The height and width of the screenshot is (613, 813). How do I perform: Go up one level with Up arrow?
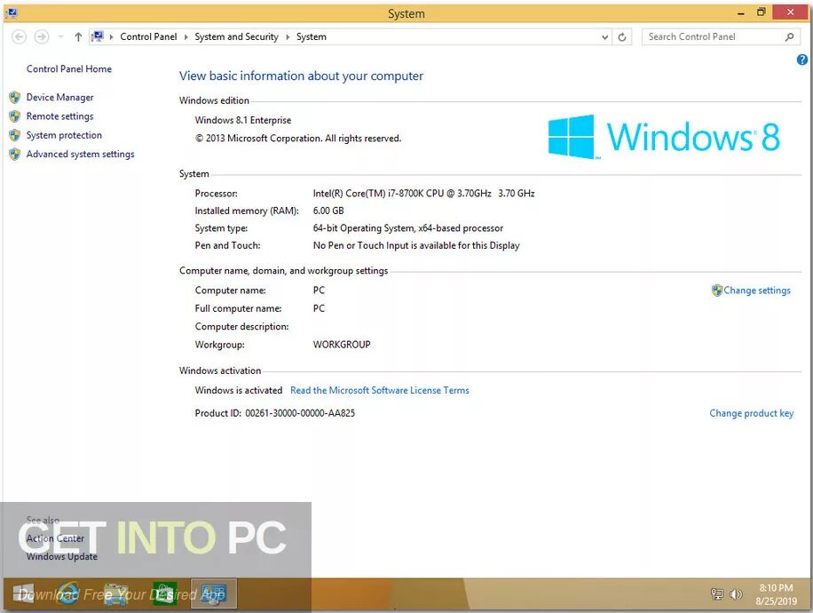click(x=78, y=36)
